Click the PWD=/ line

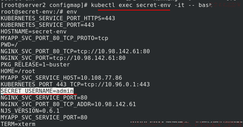point(9,45)
